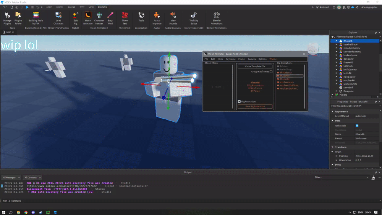Launch the Avatar Importer
Viewport: 382px width, 215px height.
click(157, 18)
